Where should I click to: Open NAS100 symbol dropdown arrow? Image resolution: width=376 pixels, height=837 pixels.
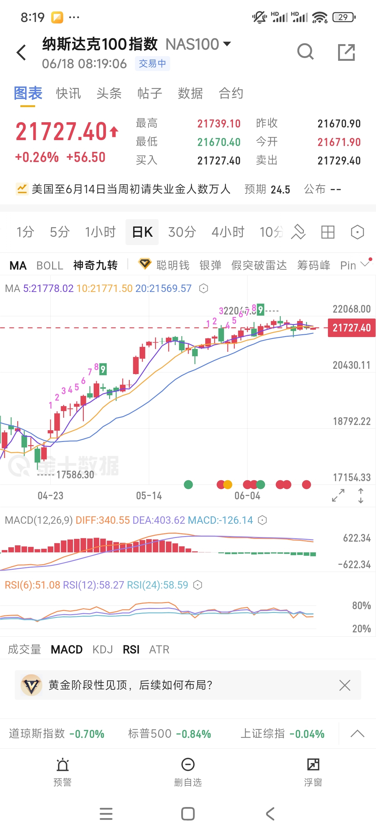pyautogui.click(x=227, y=43)
